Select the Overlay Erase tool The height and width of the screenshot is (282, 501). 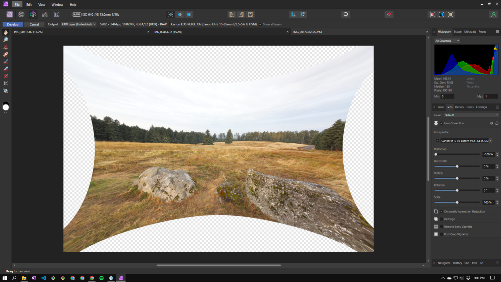[6, 69]
